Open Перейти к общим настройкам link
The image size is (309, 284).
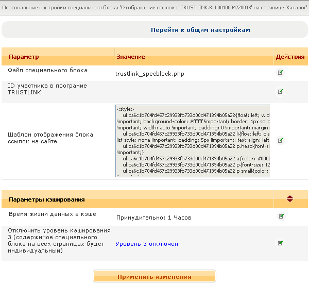[200, 30]
